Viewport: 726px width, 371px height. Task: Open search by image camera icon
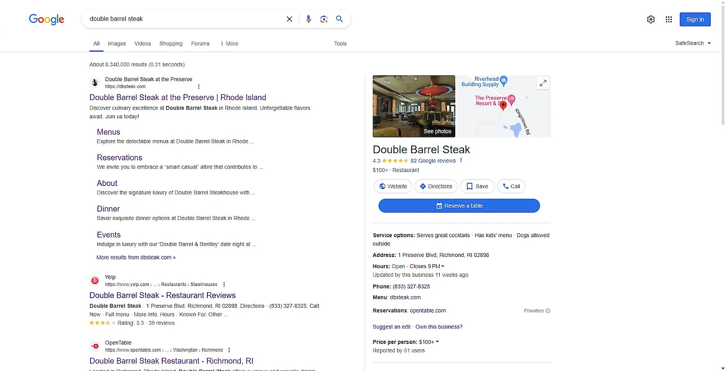[x=324, y=19]
